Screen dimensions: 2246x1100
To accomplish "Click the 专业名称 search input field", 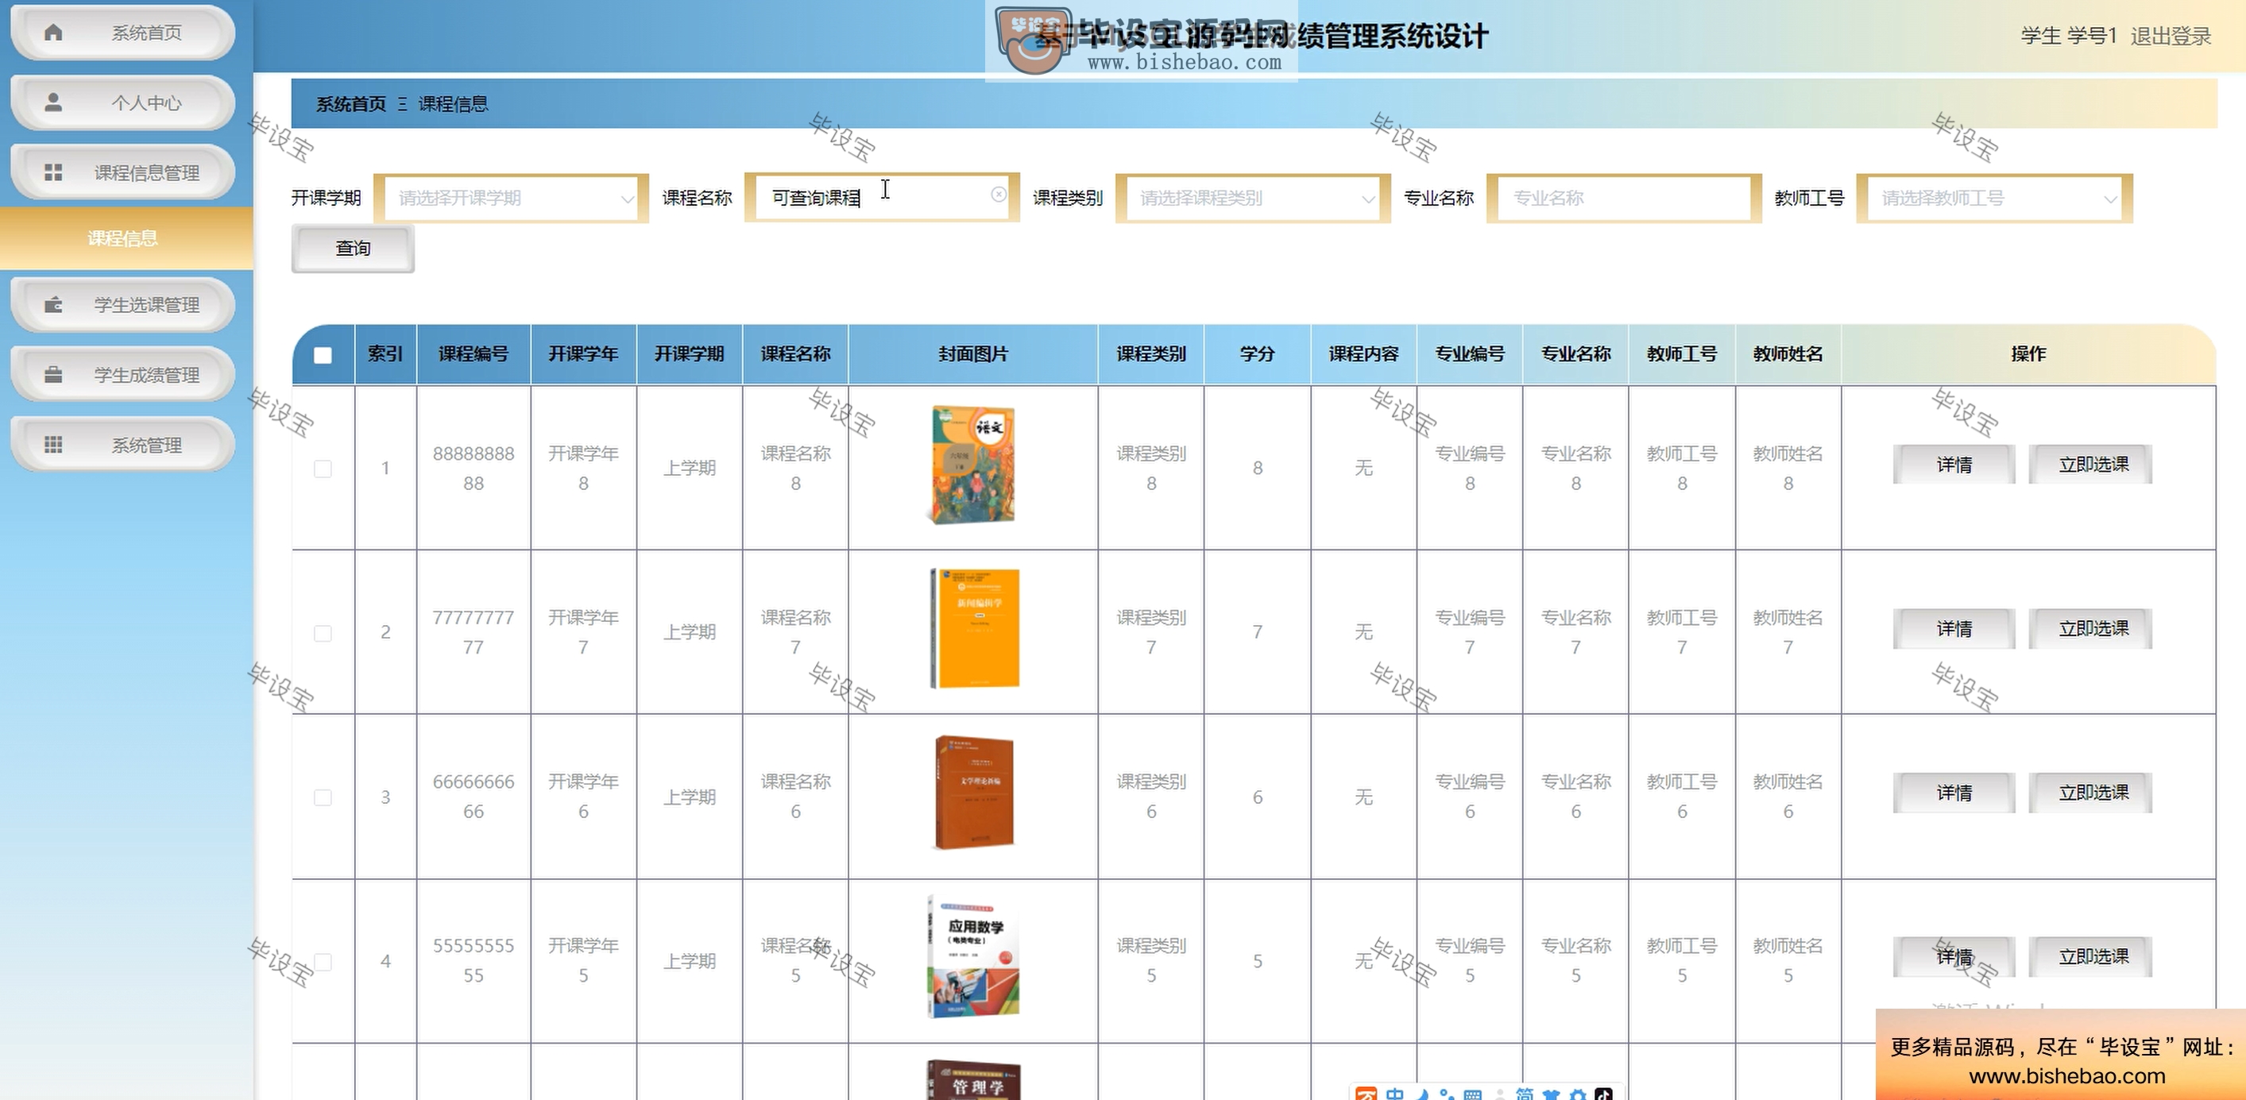I will (1623, 198).
